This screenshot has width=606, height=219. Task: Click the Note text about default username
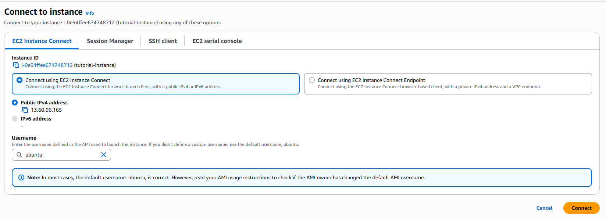point(226,177)
